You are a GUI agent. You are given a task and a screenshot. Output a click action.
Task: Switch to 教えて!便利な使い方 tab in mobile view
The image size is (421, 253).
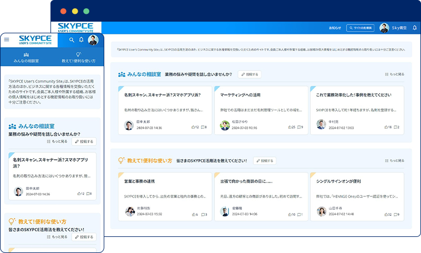click(x=78, y=58)
